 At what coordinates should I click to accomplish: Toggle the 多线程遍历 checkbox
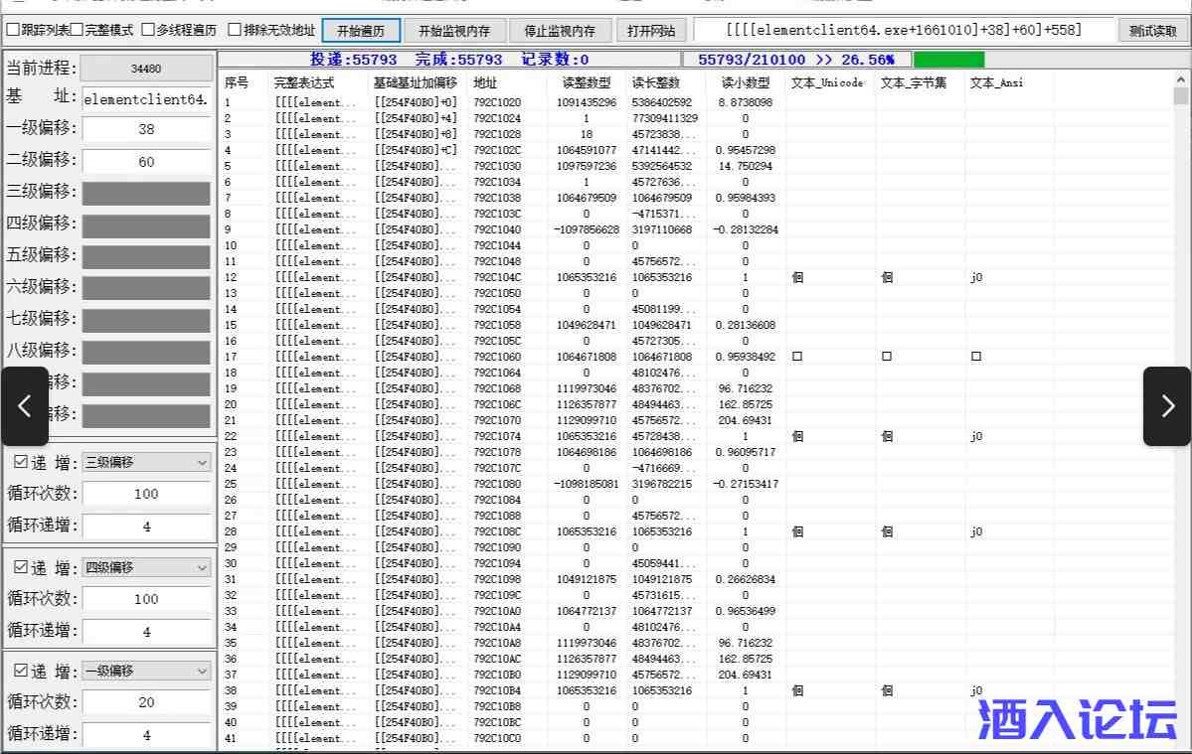point(148,30)
